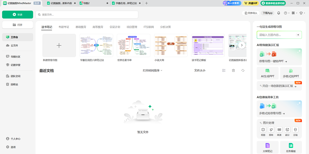Image resolution: width=309 pixels, height=154 pixels.
Task: Click the green 新建 button
Action: pos(18,15)
